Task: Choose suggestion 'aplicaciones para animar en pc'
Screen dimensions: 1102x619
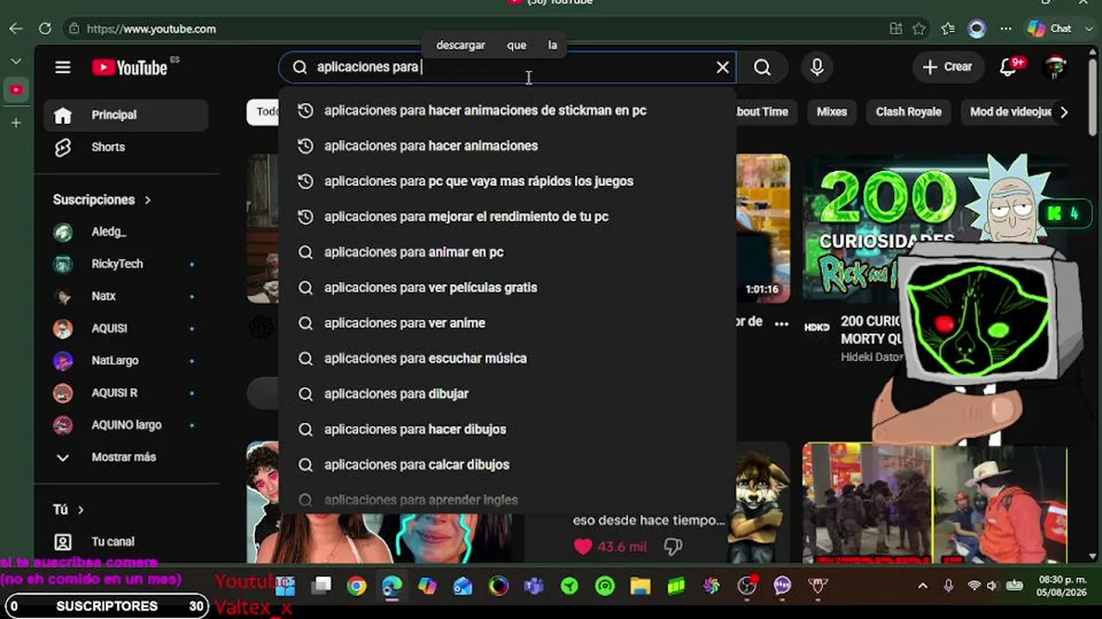Action: (507, 252)
